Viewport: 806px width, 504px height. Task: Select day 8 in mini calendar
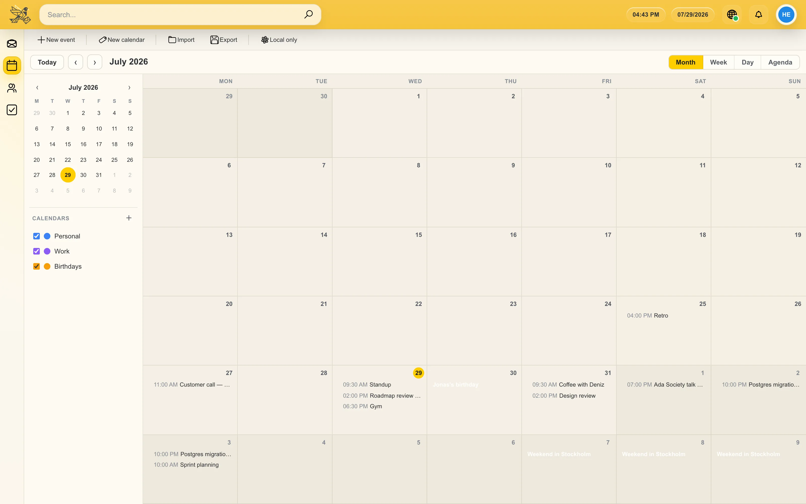pos(68,129)
